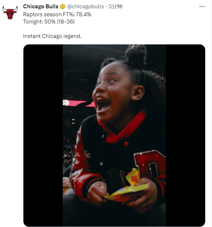The height and width of the screenshot is (227, 212).
Task: Click the 'Raptors season FT%: 78.4%' text line
Action: [57, 14]
